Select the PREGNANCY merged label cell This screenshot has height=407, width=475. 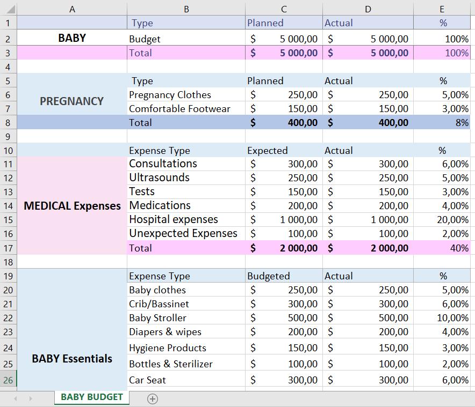[72, 101]
